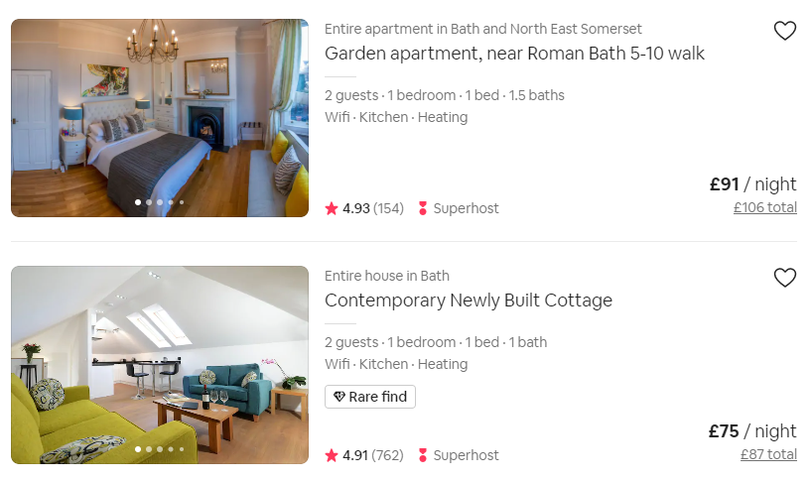Click the £75 / night price
812x481 pixels.
click(x=752, y=430)
